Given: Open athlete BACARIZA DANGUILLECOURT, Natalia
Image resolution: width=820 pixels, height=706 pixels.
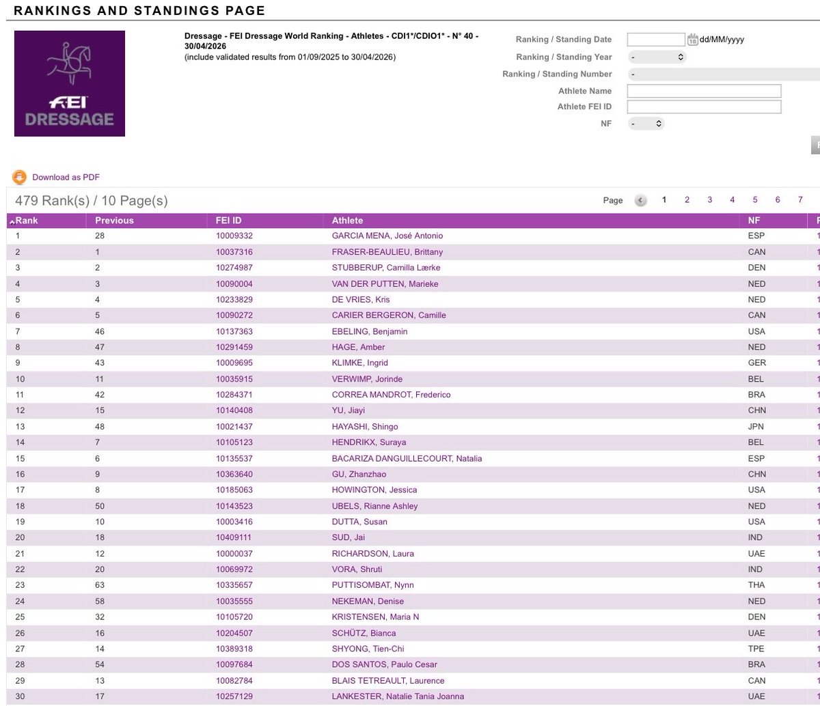Looking at the screenshot, I should [x=407, y=459].
